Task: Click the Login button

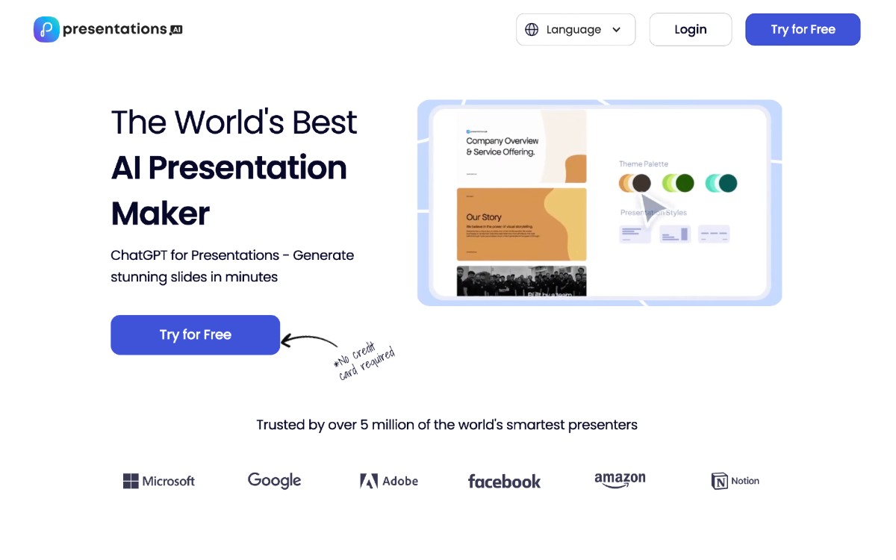Action: [x=690, y=29]
